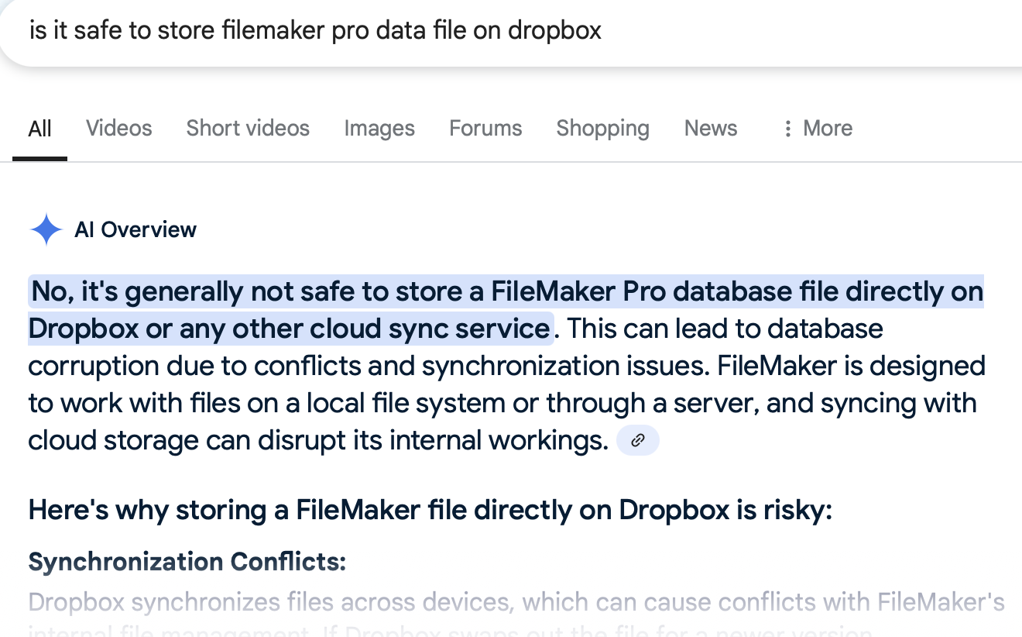
Task: Click the 'Here's why storing a FileMaker file' heading
Action: 430,511
